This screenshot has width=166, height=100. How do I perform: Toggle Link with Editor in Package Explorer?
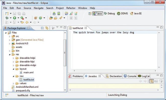tap(47, 28)
